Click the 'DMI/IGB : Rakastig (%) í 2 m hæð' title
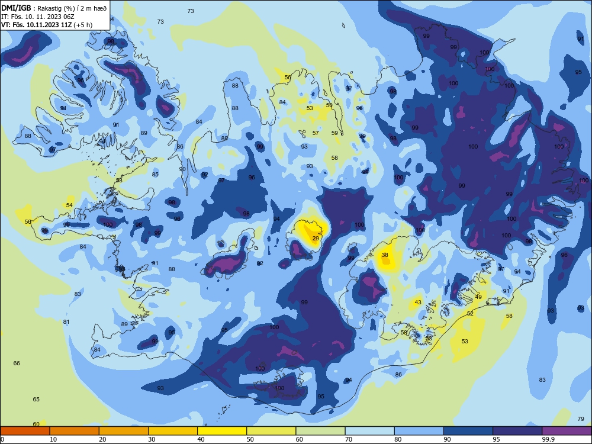The width and height of the screenshot is (592, 444). tap(54, 8)
